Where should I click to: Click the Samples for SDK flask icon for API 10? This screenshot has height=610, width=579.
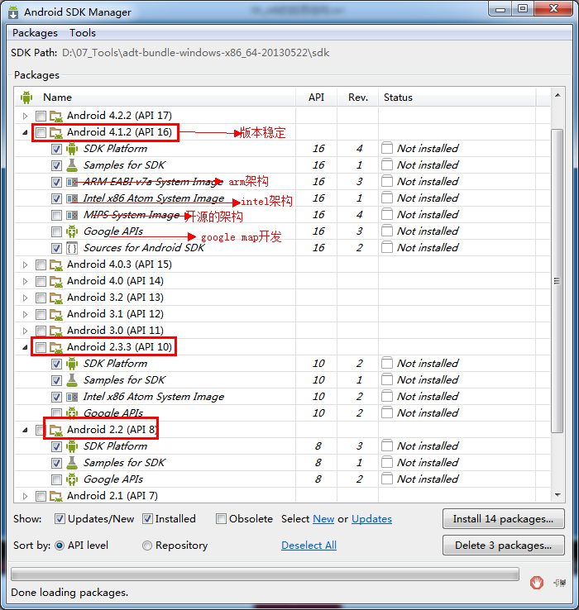72,380
